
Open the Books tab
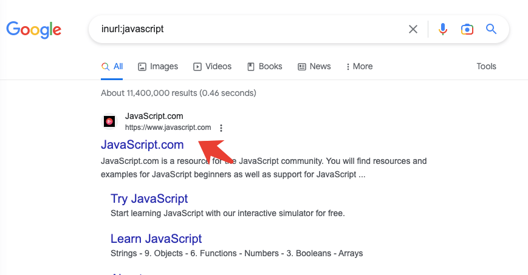[265, 67]
